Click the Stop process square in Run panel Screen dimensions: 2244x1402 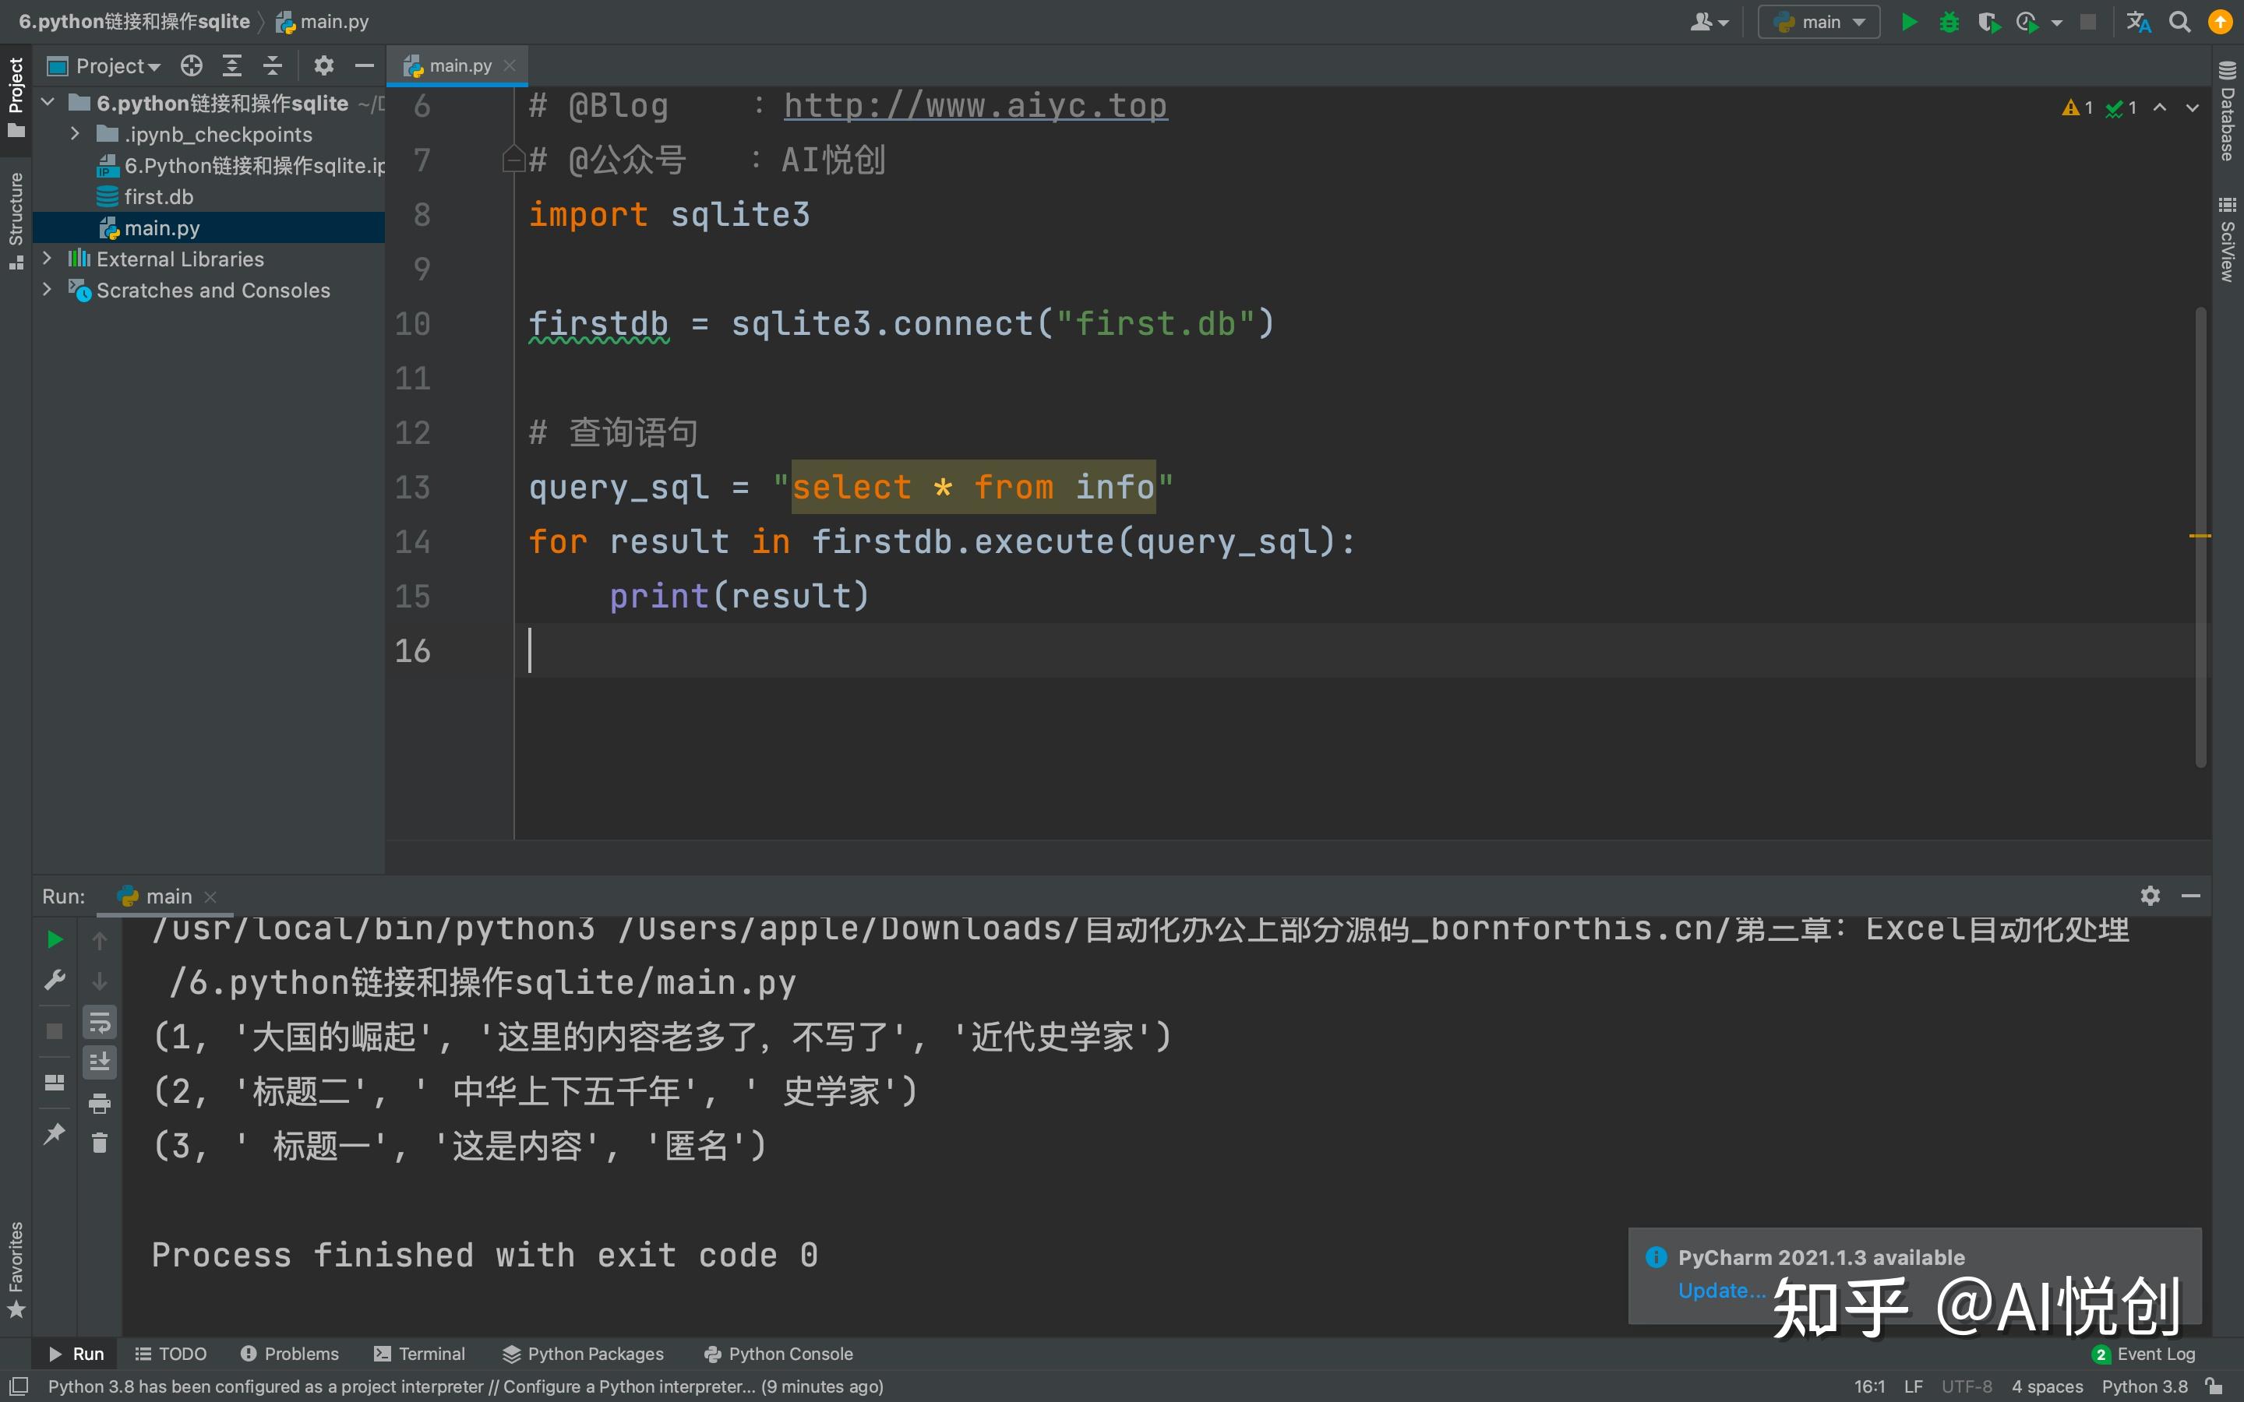pyautogui.click(x=55, y=1031)
